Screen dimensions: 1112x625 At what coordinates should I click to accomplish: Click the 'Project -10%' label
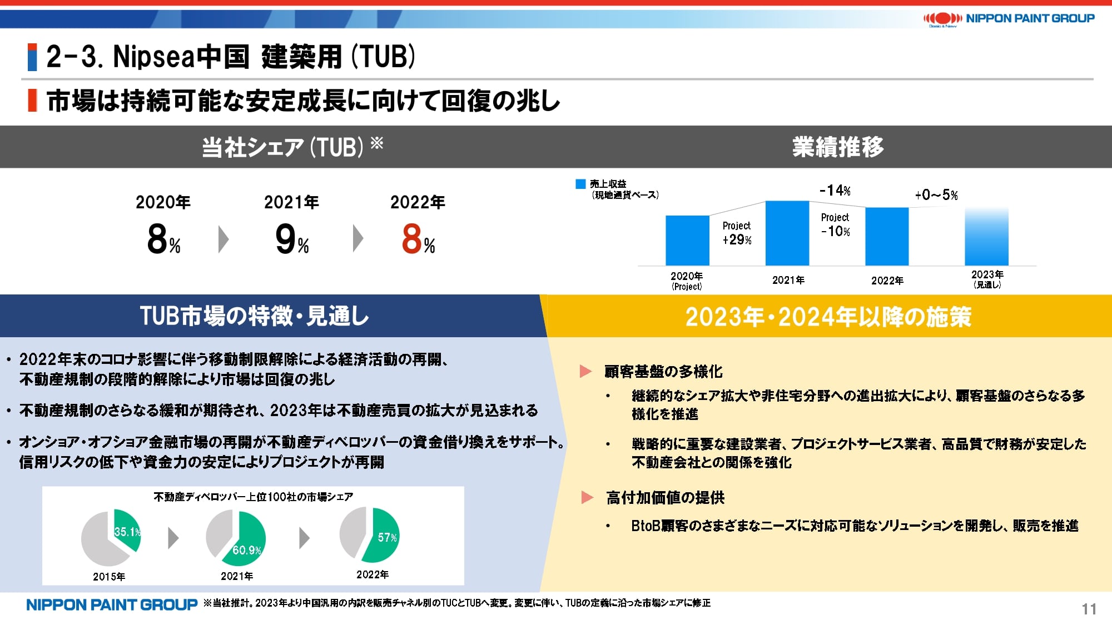835,224
